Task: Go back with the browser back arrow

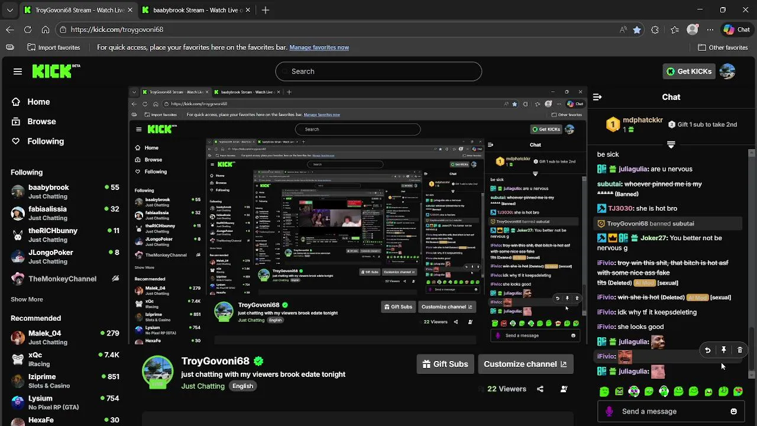Action: pyautogui.click(x=10, y=30)
